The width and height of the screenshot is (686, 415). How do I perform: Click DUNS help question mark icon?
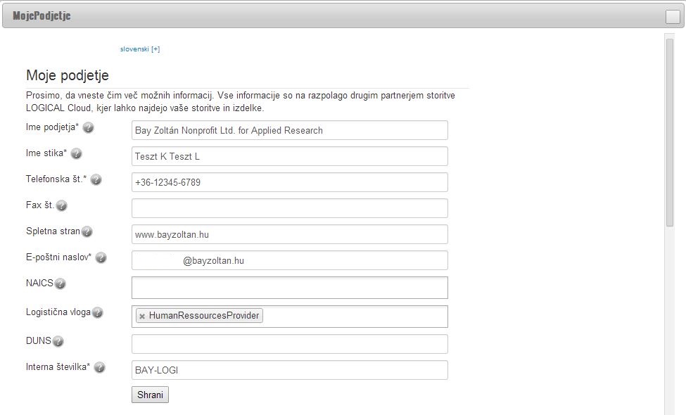[58, 341]
